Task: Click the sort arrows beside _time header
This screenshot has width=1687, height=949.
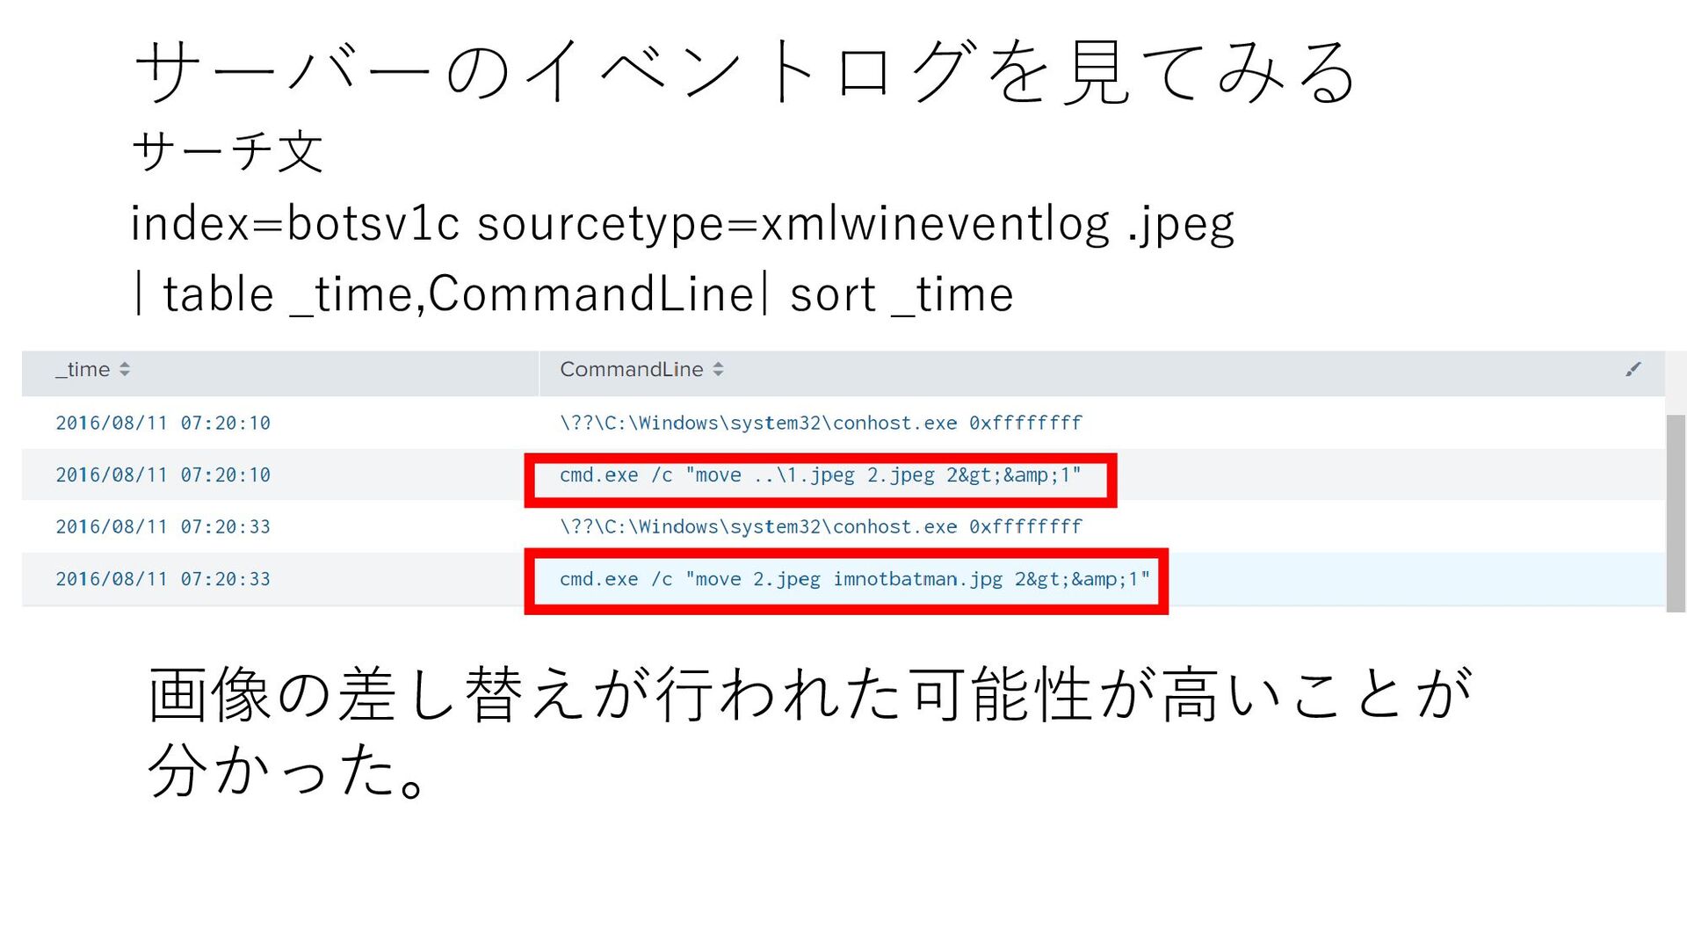Action: (125, 370)
